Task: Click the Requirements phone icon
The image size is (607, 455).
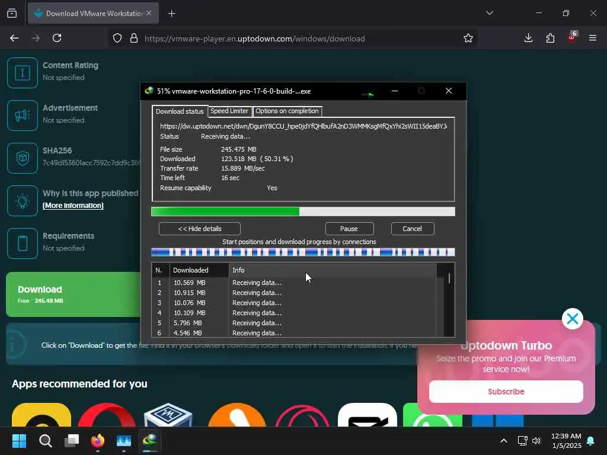Action: [23, 243]
